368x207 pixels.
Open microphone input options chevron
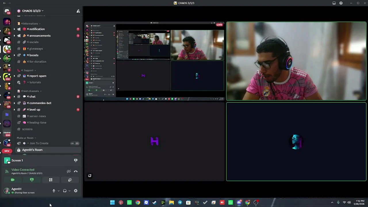point(59,191)
